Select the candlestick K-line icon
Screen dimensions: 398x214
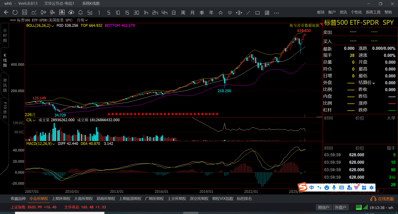pos(43,13)
